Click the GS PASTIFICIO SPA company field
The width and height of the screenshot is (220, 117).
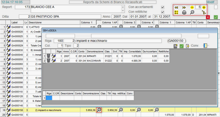66,17
